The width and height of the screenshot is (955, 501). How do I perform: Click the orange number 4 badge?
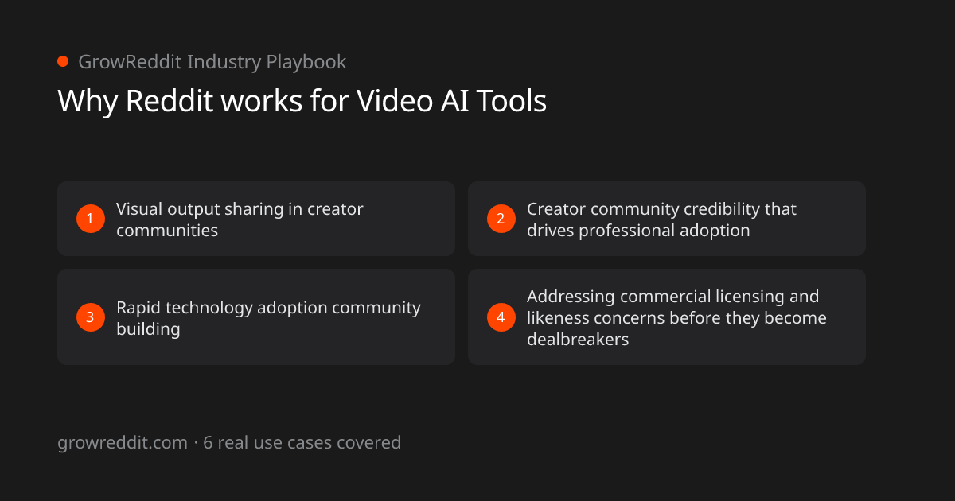pos(501,317)
